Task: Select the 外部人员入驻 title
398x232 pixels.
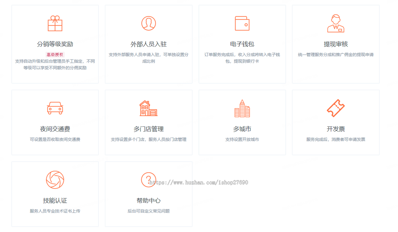Action: pos(149,44)
